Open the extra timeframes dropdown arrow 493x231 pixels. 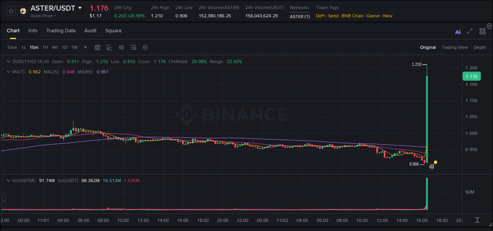[85, 47]
